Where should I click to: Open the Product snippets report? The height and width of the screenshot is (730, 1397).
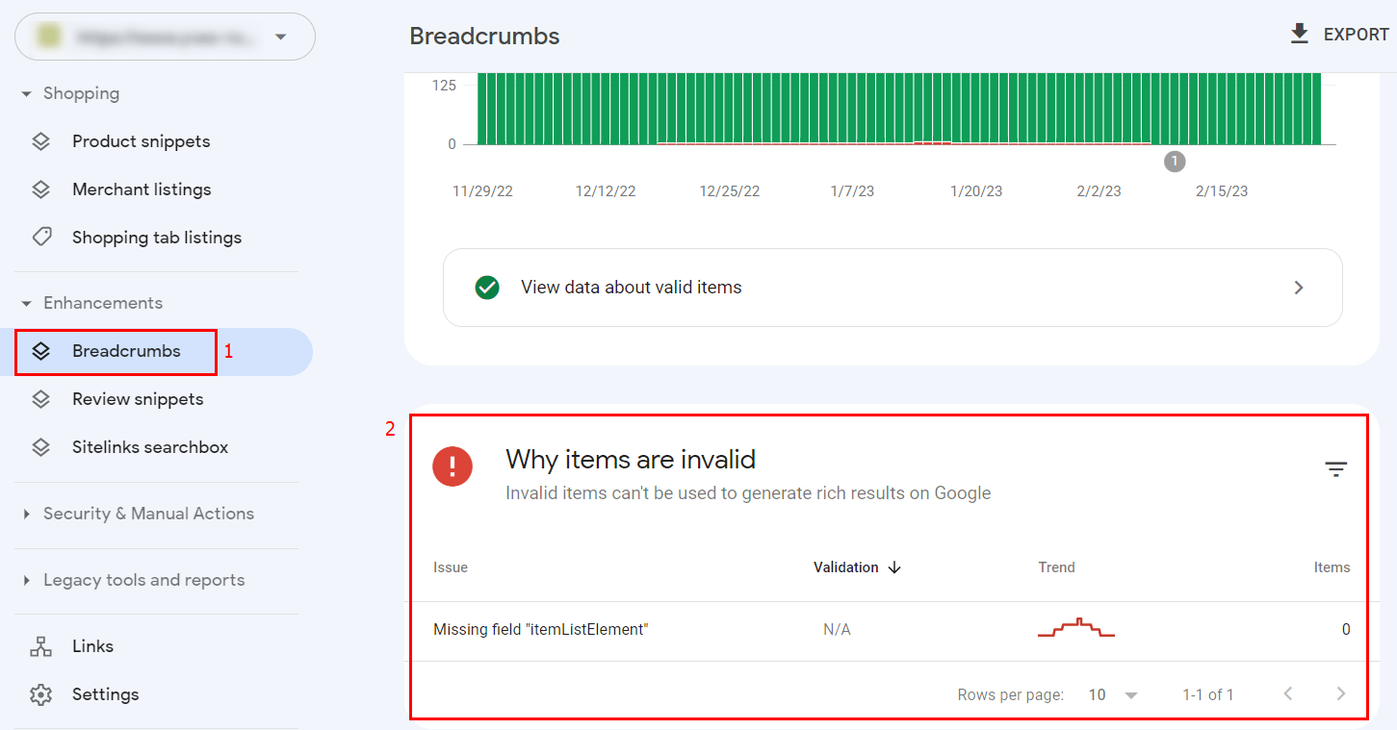coord(141,140)
